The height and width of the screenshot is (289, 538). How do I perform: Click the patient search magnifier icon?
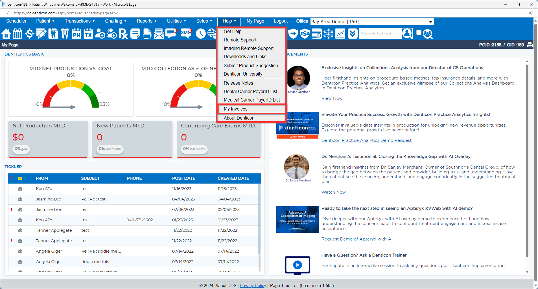(407, 34)
